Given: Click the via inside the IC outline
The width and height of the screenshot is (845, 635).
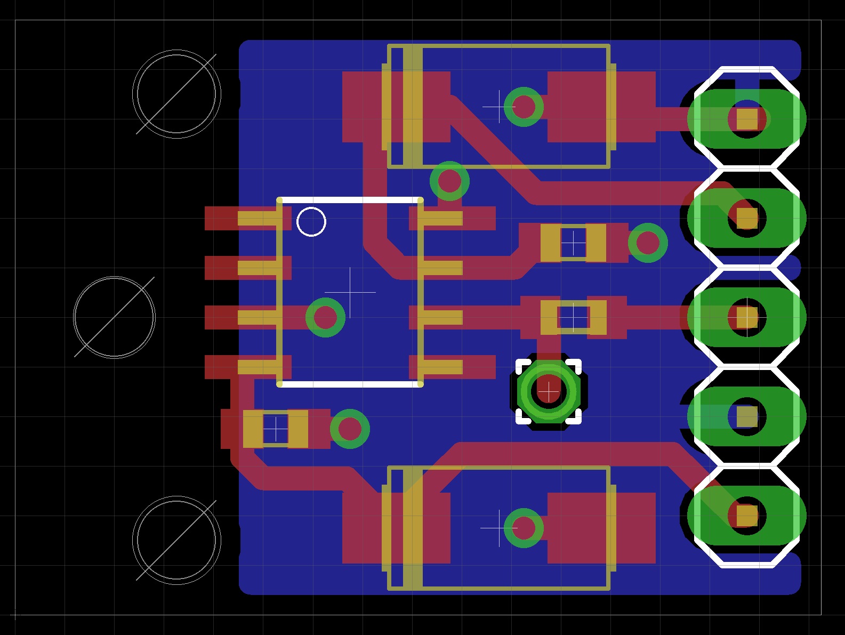Looking at the screenshot, I should click(x=325, y=318).
